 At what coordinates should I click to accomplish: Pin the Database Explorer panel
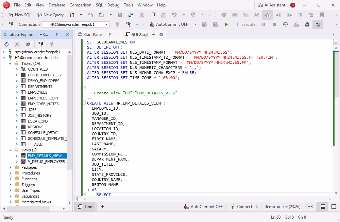click(x=56, y=35)
